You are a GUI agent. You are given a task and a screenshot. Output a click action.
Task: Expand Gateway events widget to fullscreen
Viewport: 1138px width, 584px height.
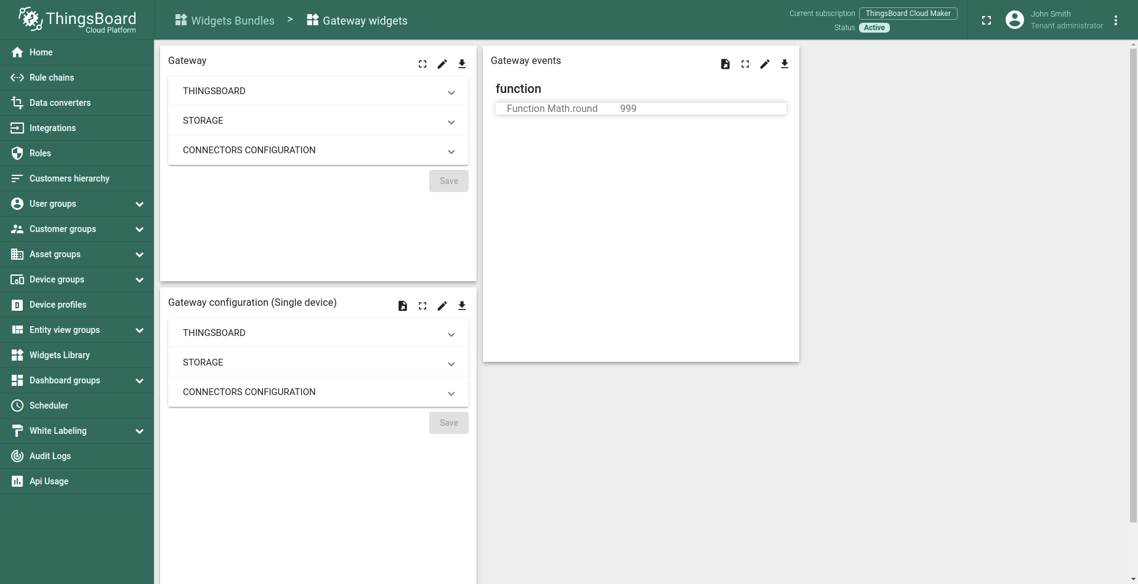tap(745, 64)
